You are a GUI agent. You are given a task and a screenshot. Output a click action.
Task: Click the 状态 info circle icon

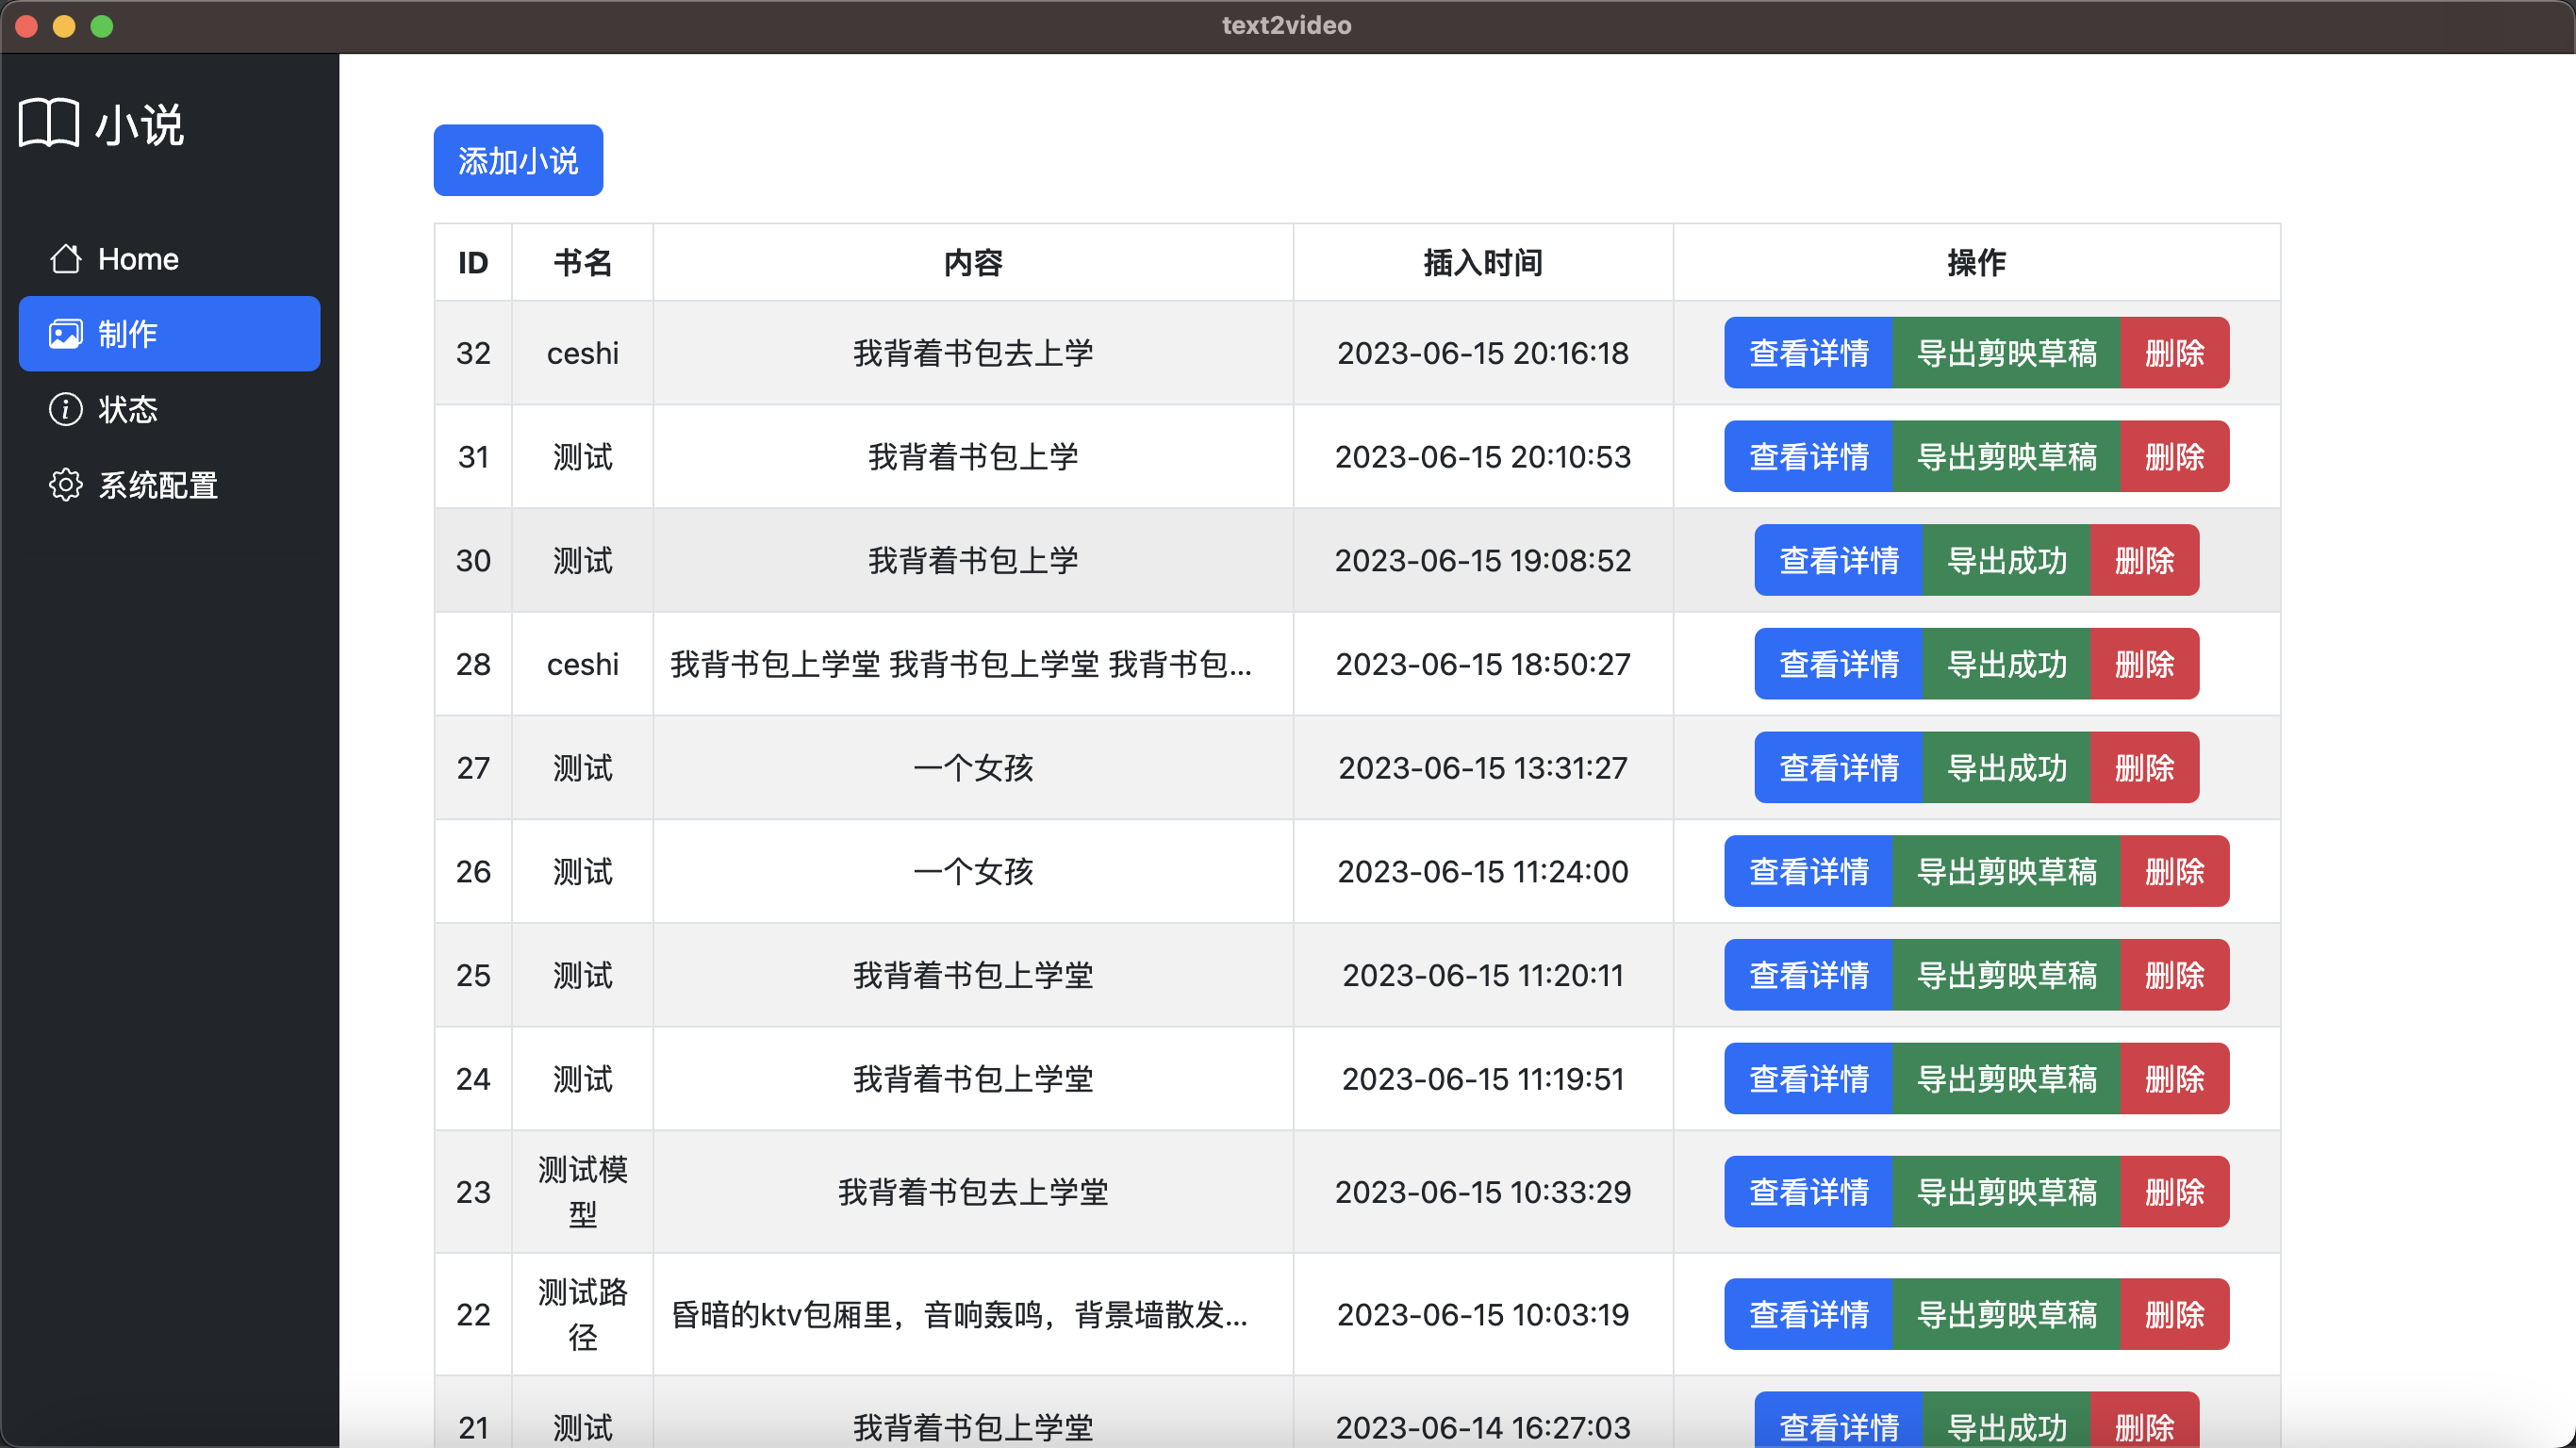(66, 409)
